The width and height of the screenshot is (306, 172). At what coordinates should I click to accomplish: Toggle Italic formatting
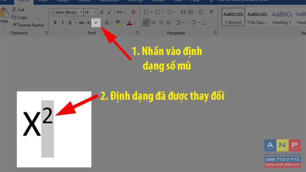coord(62,23)
